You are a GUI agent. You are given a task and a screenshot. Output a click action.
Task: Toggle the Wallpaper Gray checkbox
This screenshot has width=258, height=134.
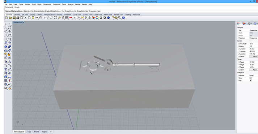coord(251,81)
